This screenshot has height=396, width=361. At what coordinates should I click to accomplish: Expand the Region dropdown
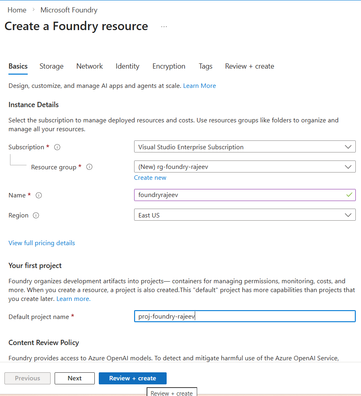[x=245, y=215]
